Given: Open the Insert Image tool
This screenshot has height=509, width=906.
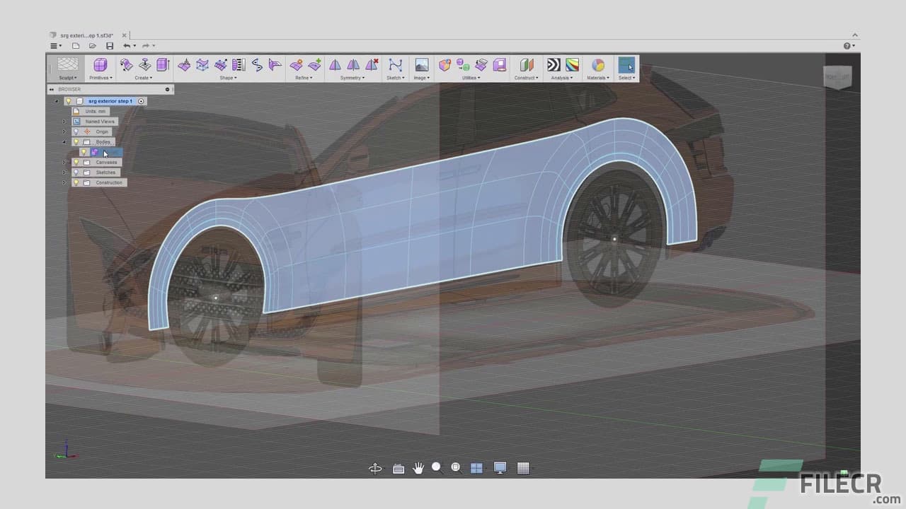Looking at the screenshot, I should pos(422,64).
